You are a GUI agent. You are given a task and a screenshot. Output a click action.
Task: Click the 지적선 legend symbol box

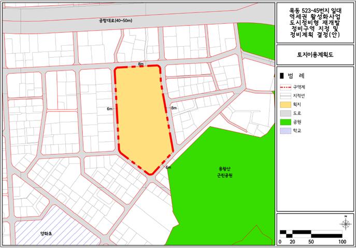284,95
